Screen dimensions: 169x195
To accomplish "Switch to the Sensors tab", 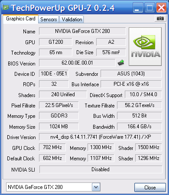I will [49, 19].
